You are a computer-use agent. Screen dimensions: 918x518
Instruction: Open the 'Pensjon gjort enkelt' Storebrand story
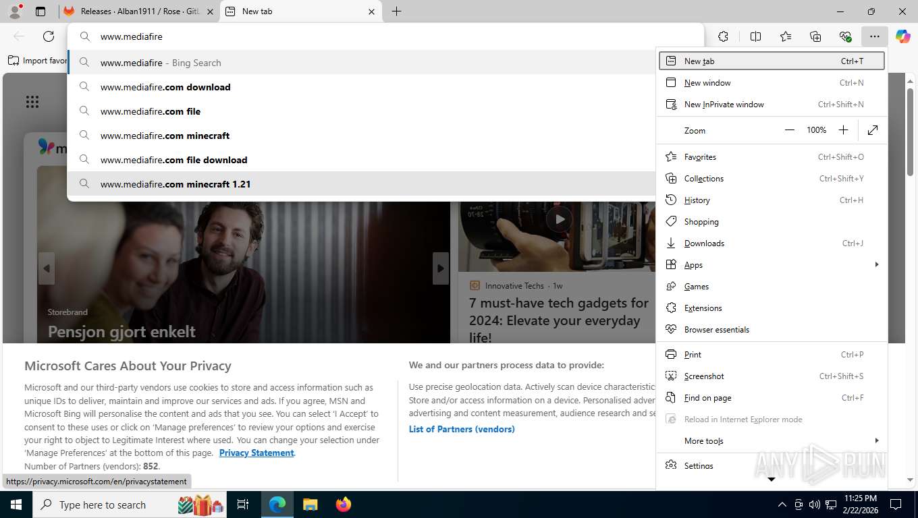[x=122, y=331]
